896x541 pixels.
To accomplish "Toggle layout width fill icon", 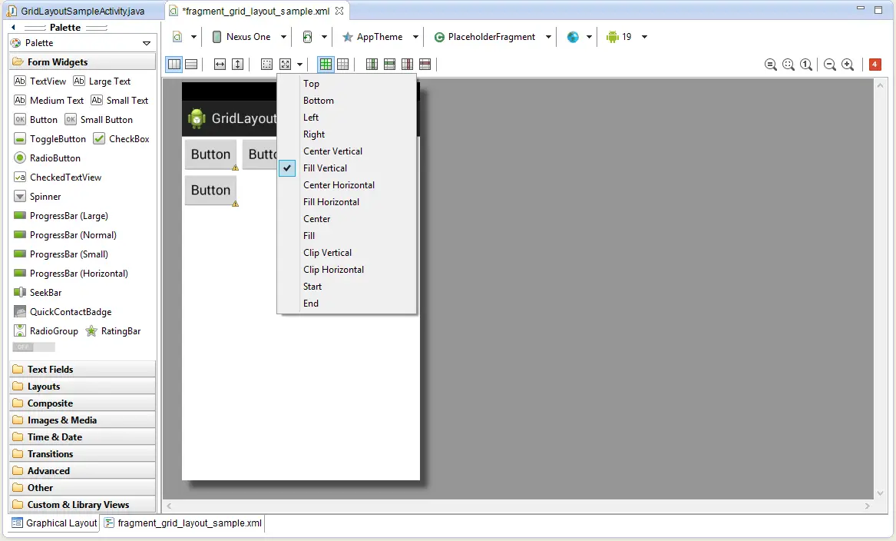I will coord(220,65).
